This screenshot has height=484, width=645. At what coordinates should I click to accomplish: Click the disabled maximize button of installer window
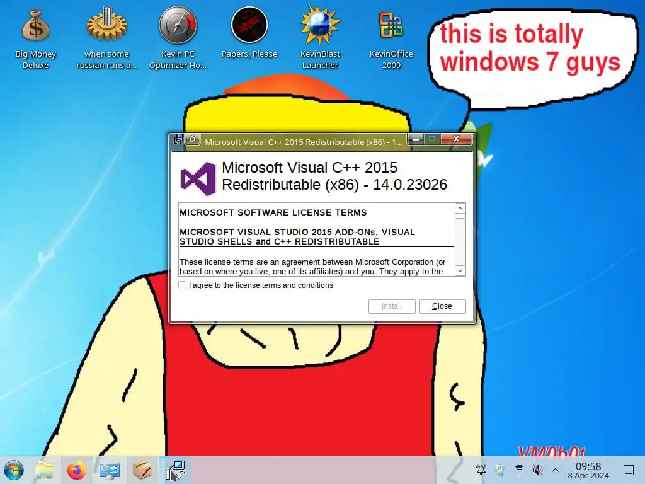tap(432, 139)
